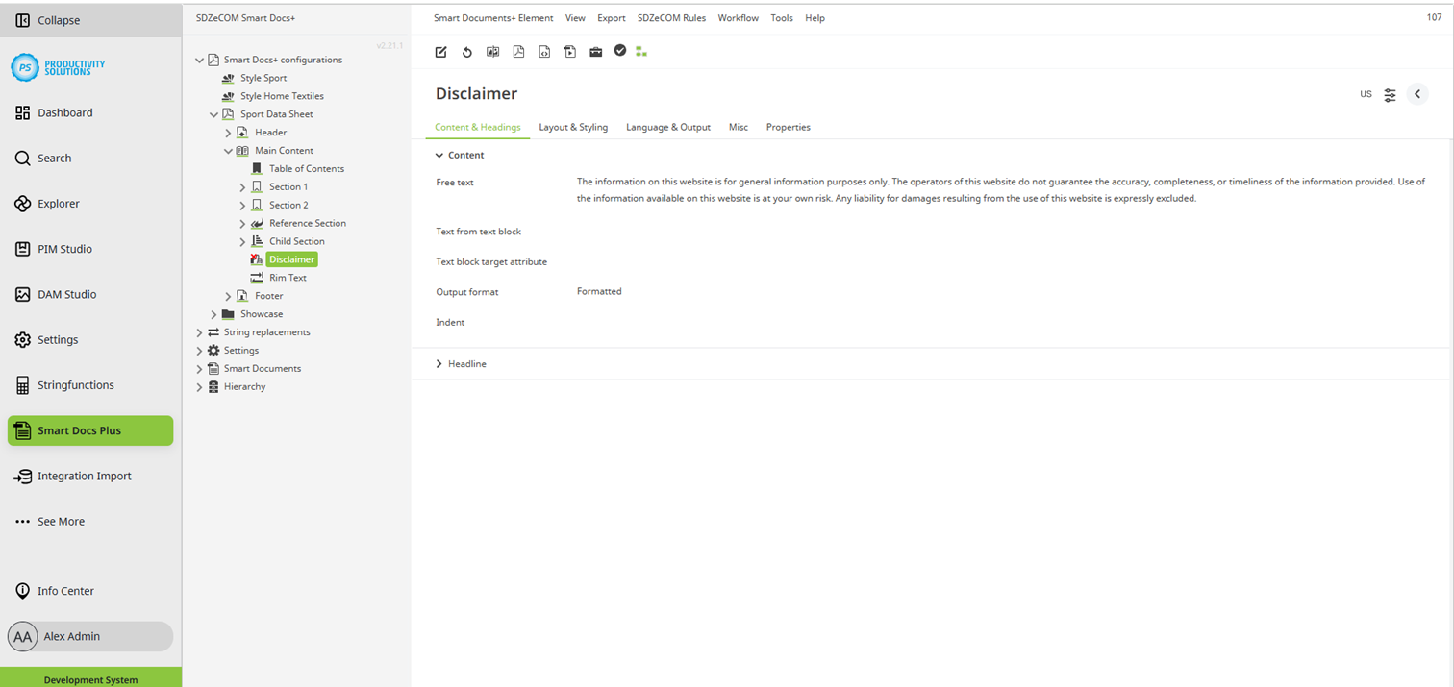The image size is (1454, 687).
Task: Click the checkmark circle toolbar icon
Action: tap(620, 50)
